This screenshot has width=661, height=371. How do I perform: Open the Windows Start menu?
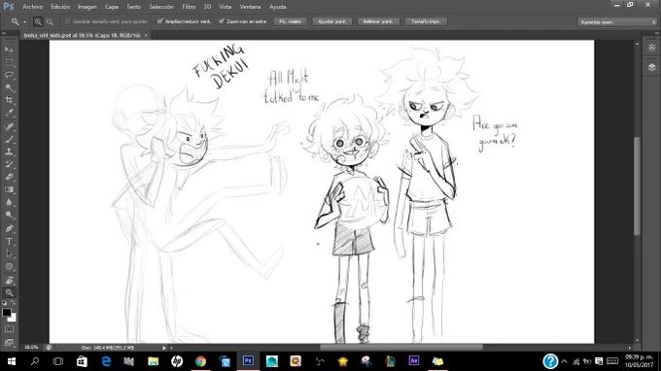pos(12,361)
